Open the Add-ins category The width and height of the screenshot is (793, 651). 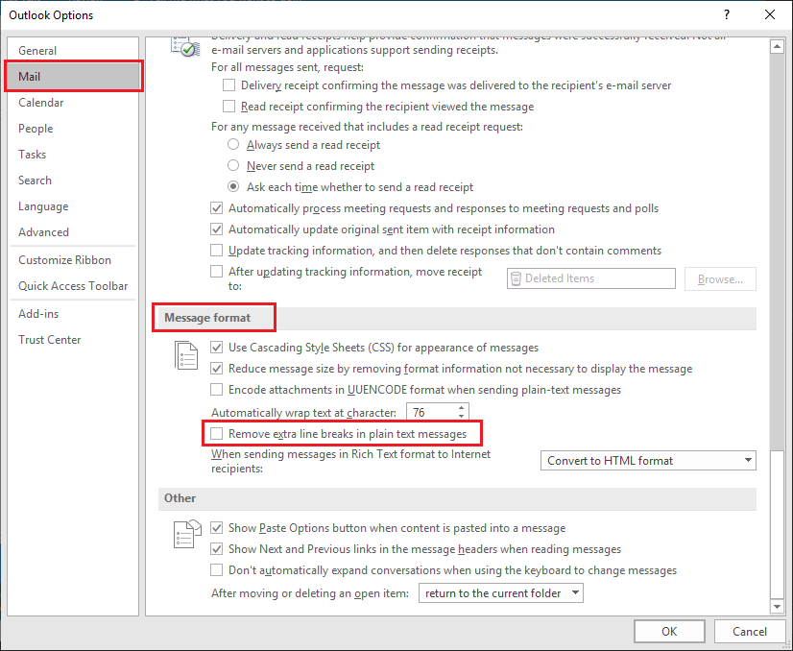(73, 314)
